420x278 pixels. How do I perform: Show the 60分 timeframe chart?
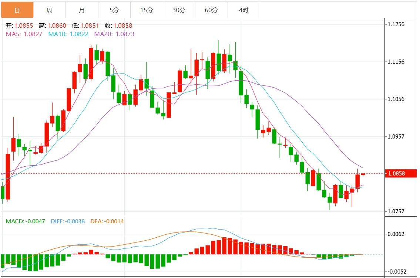pos(211,10)
